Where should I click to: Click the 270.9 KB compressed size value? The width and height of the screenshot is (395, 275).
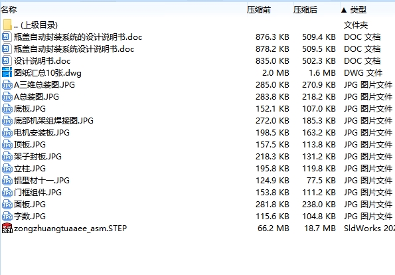click(319, 85)
